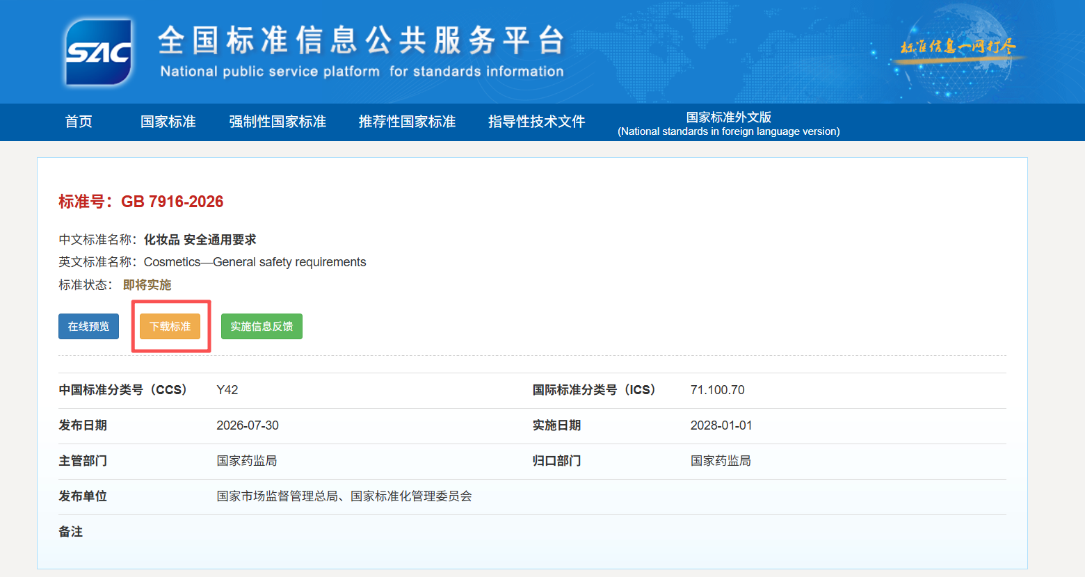Click the 标准状态 label
This screenshot has width=1085, height=577.
(x=86, y=285)
